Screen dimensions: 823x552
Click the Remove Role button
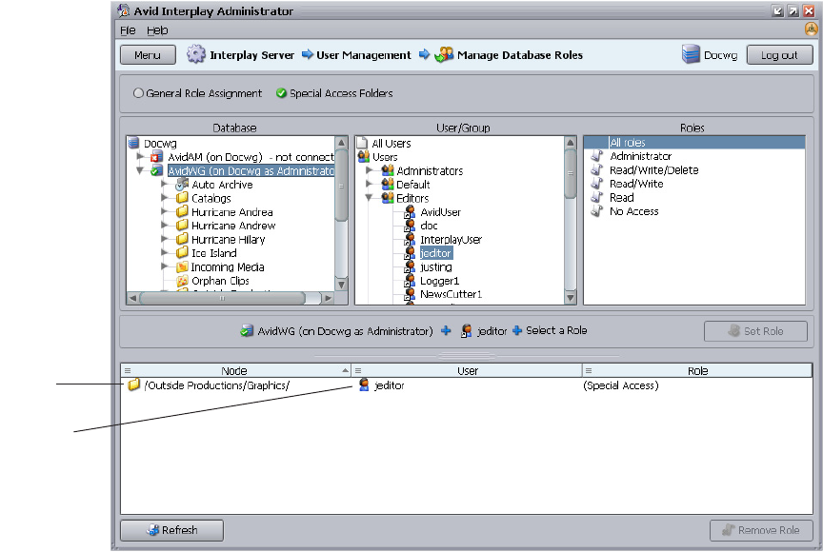(x=760, y=530)
